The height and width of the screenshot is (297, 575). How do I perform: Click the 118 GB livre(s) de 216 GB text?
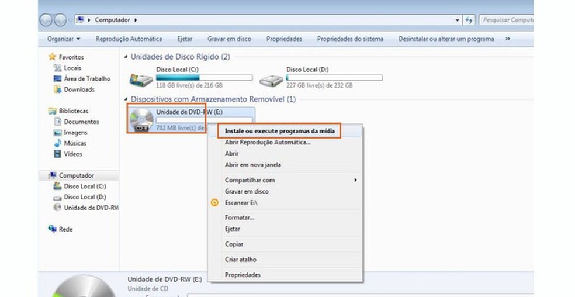point(189,85)
